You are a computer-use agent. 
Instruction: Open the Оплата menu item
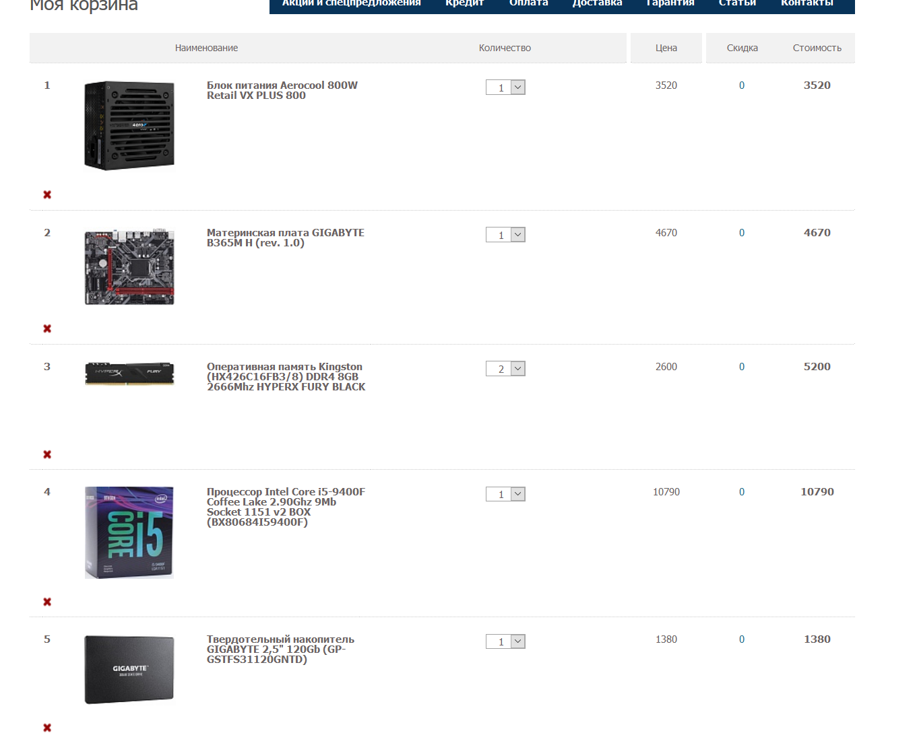[529, 3]
